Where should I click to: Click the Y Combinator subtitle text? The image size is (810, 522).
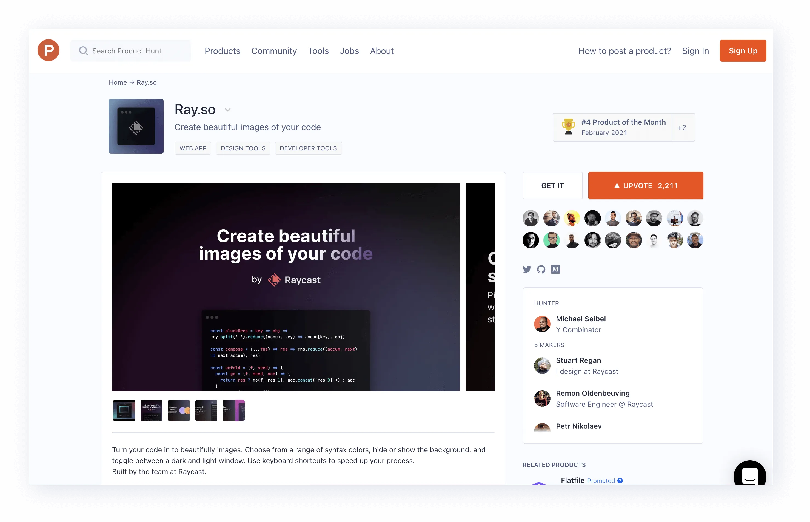click(578, 329)
